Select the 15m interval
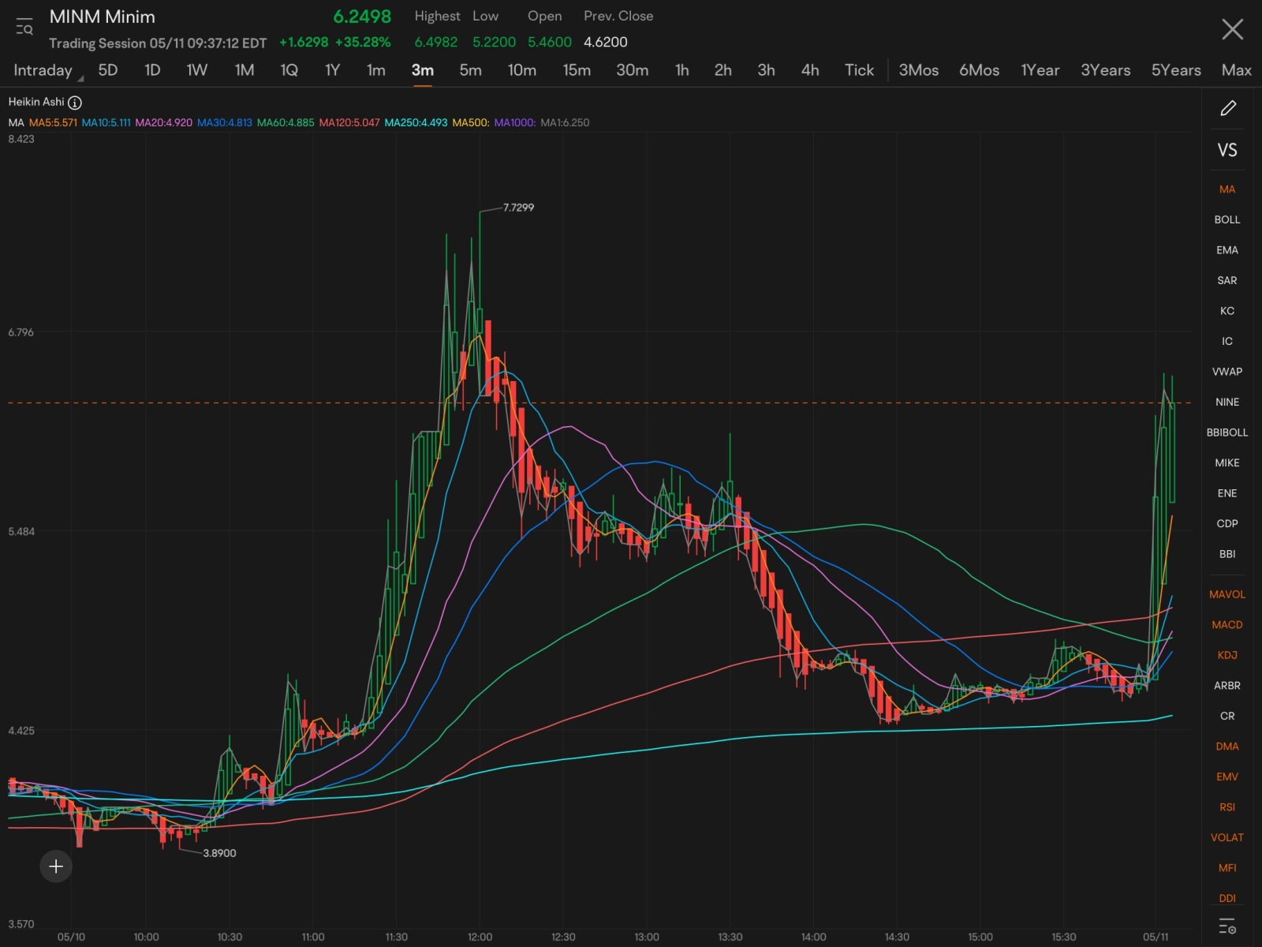This screenshot has width=1262, height=947. (x=577, y=70)
